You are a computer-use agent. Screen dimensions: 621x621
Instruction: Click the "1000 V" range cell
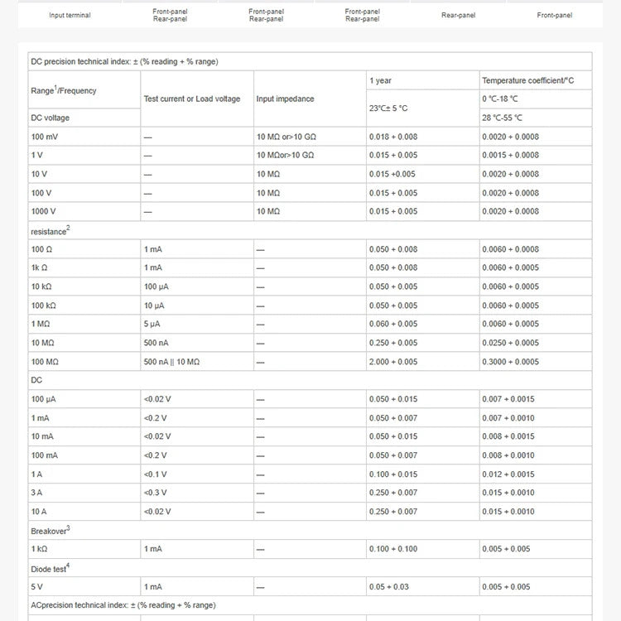pyautogui.click(x=44, y=211)
